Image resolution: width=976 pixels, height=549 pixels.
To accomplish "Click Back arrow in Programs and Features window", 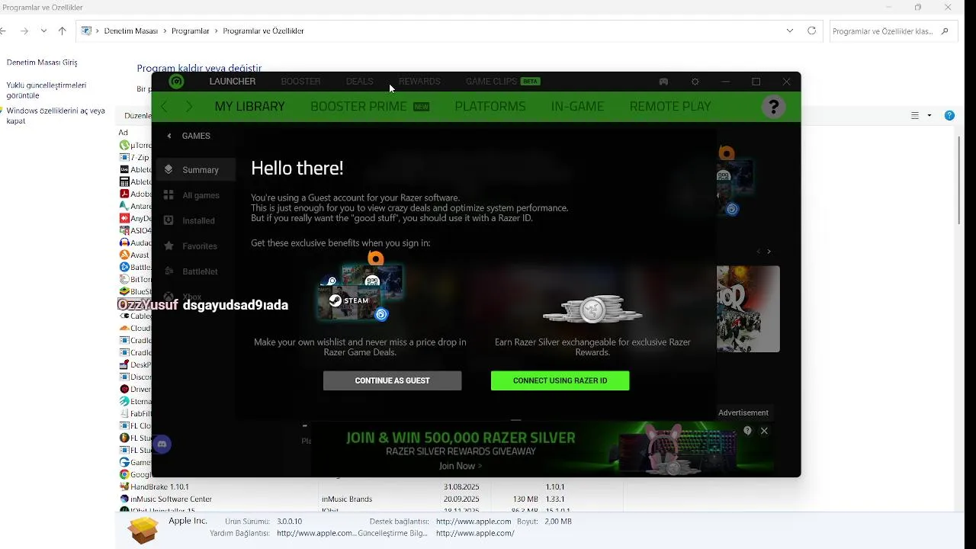I will click(3, 31).
